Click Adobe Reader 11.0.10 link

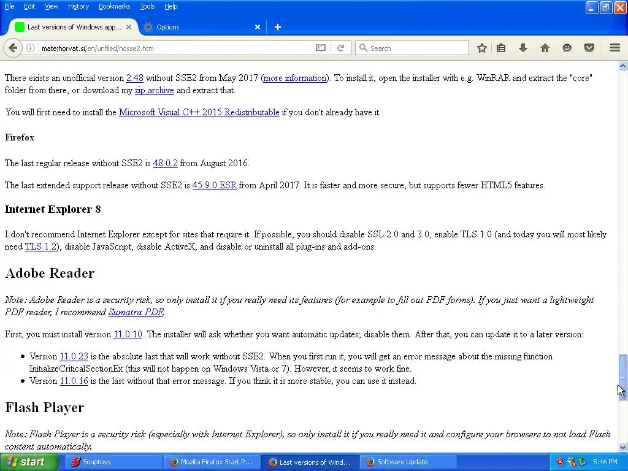pyautogui.click(x=128, y=334)
